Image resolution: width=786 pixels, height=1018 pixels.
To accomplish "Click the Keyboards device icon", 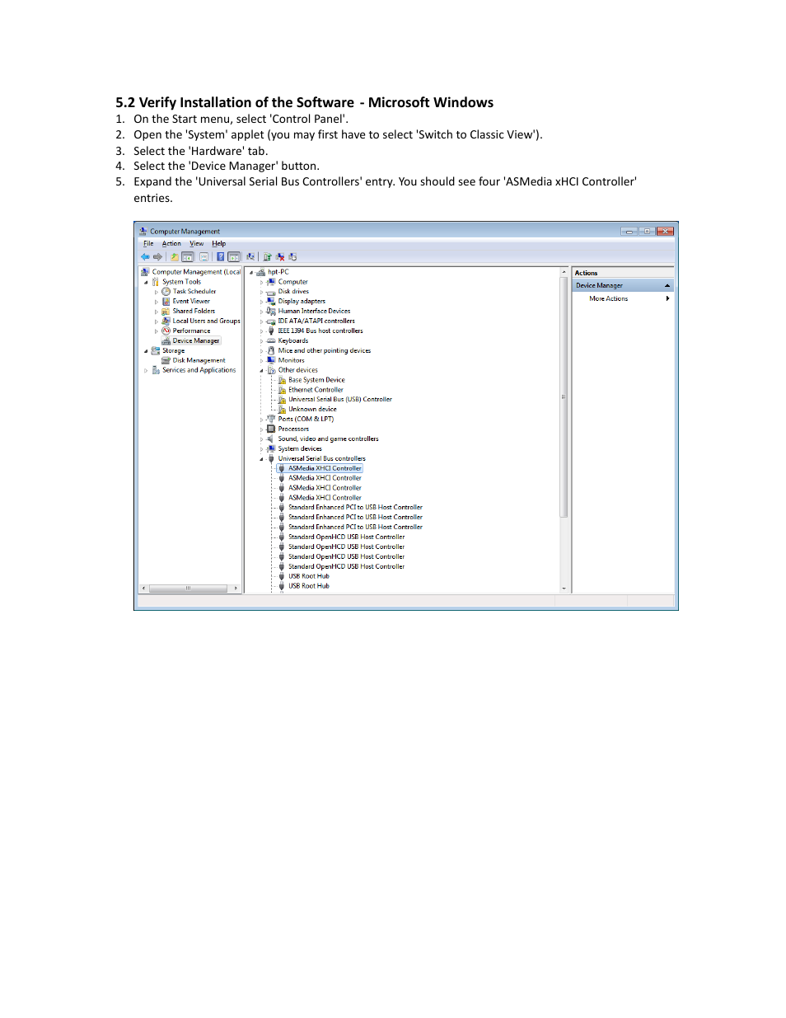I will (271, 340).
